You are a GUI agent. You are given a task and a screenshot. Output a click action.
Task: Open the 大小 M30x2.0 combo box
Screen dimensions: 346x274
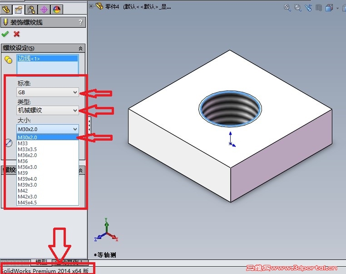tap(47, 129)
